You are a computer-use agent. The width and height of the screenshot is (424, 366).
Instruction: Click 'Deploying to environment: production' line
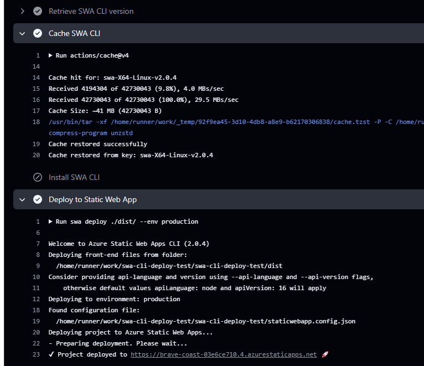coord(114,299)
